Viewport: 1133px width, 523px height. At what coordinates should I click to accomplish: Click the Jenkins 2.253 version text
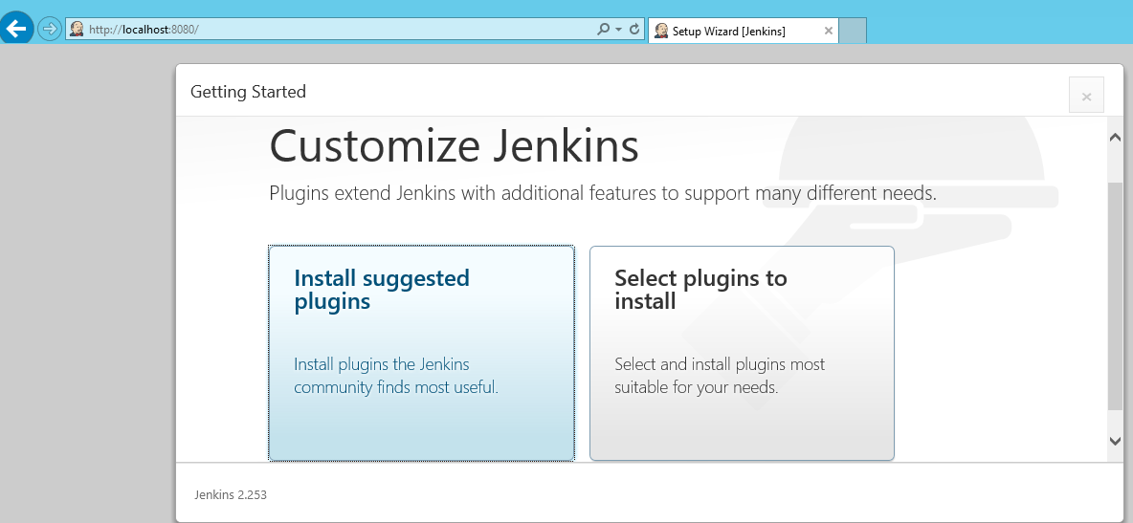(231, 495)
